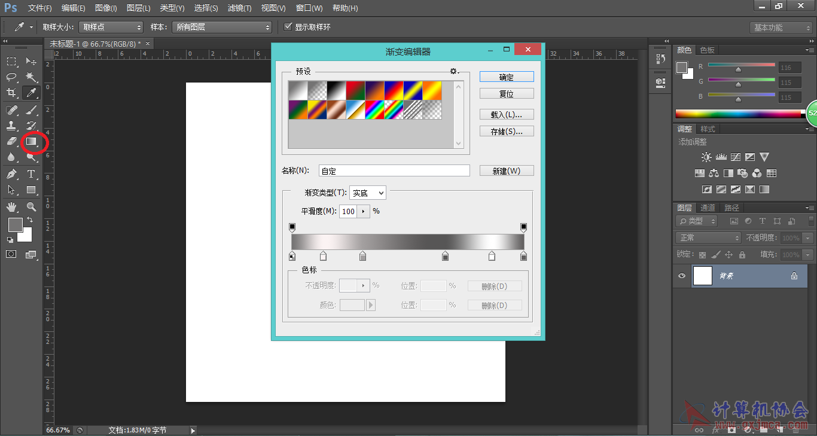Pick a color from the spectrum ramp
The height and width of the screenshot is (436, 817).
pos(740,114)
